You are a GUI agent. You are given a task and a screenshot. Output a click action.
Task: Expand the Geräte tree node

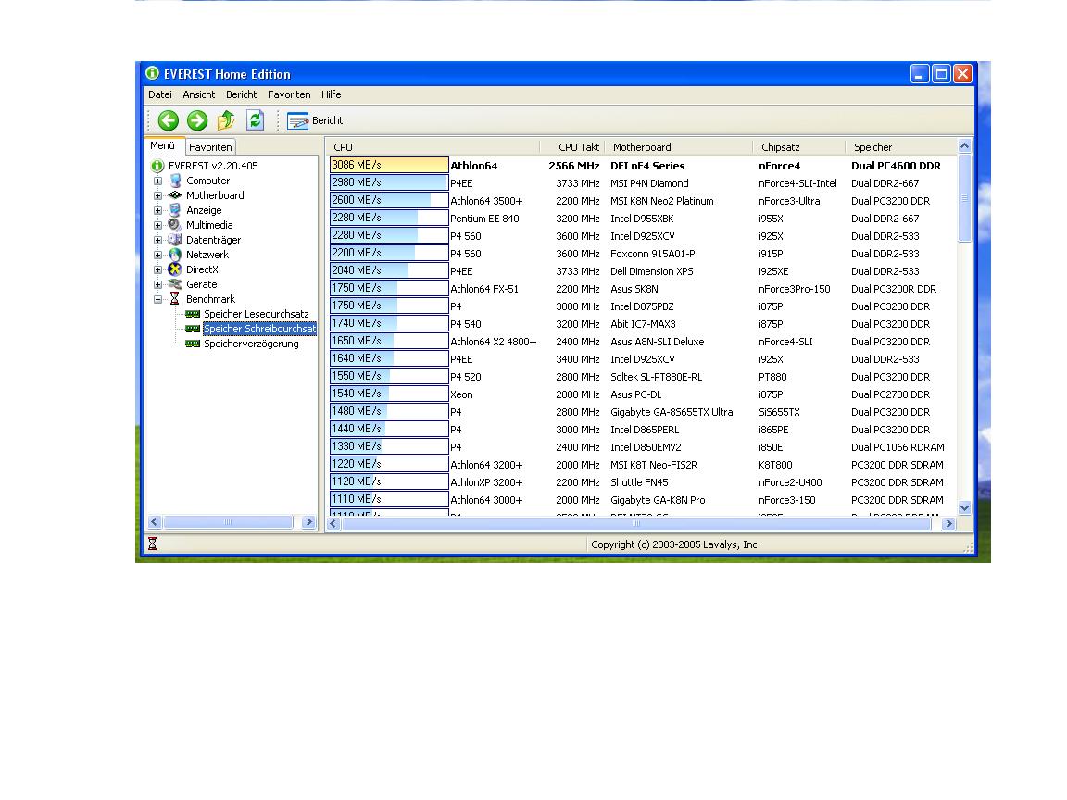pyautogui.click(x=157, y=285)
